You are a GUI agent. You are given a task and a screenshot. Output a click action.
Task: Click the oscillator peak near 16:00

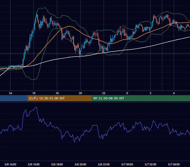click(36, 107)
